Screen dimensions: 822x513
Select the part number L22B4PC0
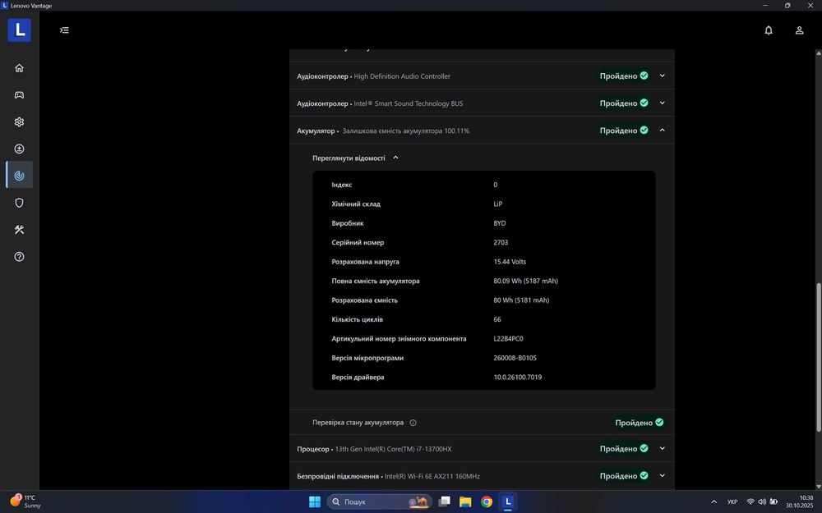508,339
